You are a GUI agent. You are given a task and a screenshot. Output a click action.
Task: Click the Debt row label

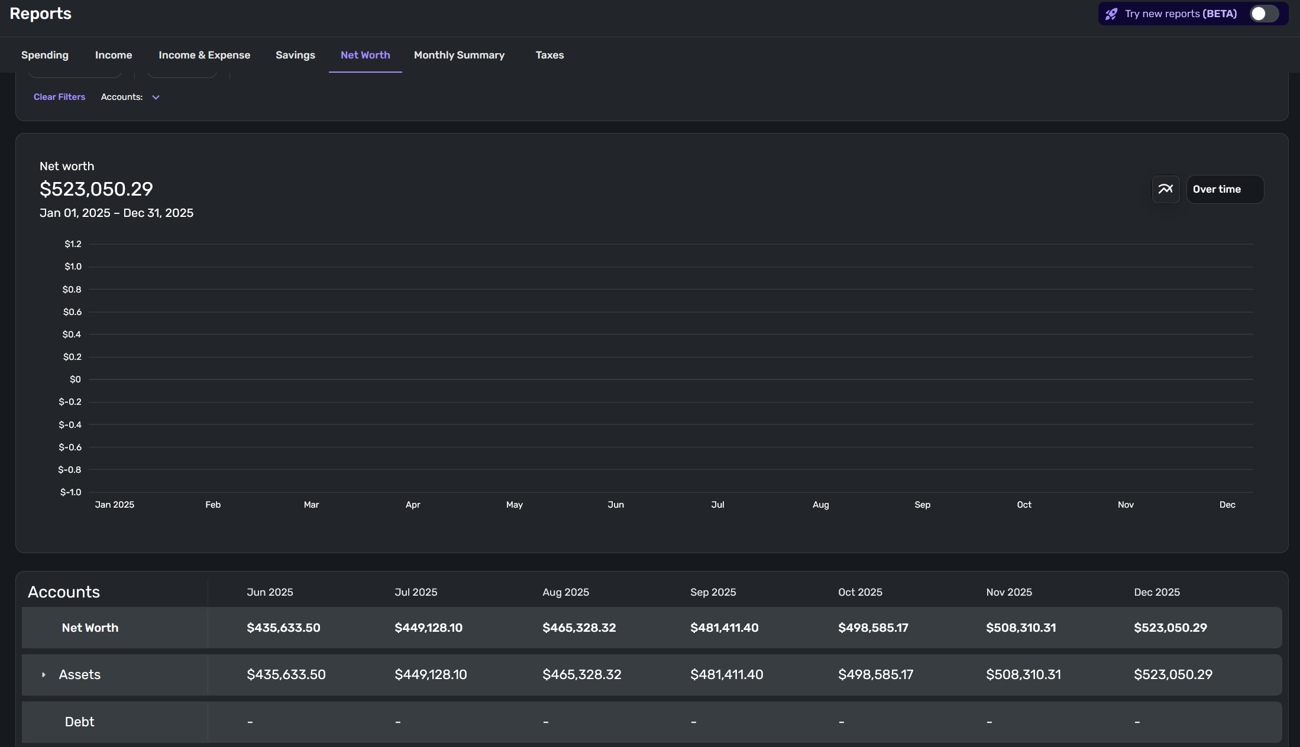coord(79,722)
